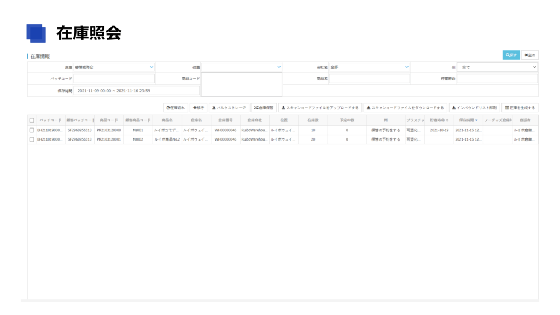
Task: Focus the 貯蔵寿命 filter input field
Action: [x=497, y=79]
